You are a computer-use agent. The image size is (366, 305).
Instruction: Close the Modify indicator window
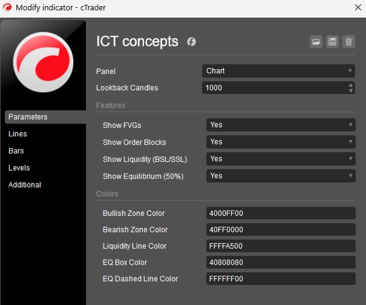click(358, 7)
